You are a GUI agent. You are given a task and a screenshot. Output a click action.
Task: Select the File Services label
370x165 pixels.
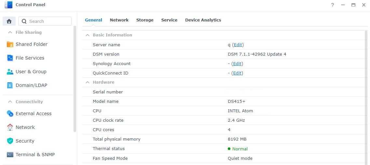[30, 58]
